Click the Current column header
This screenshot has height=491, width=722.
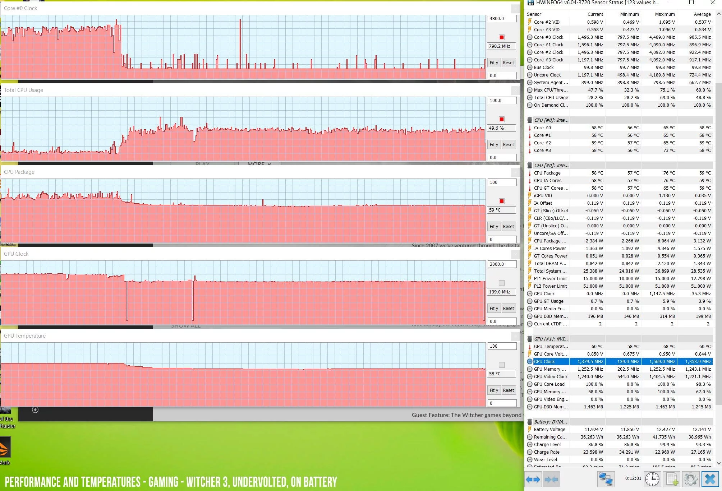[x=587, y=14]
